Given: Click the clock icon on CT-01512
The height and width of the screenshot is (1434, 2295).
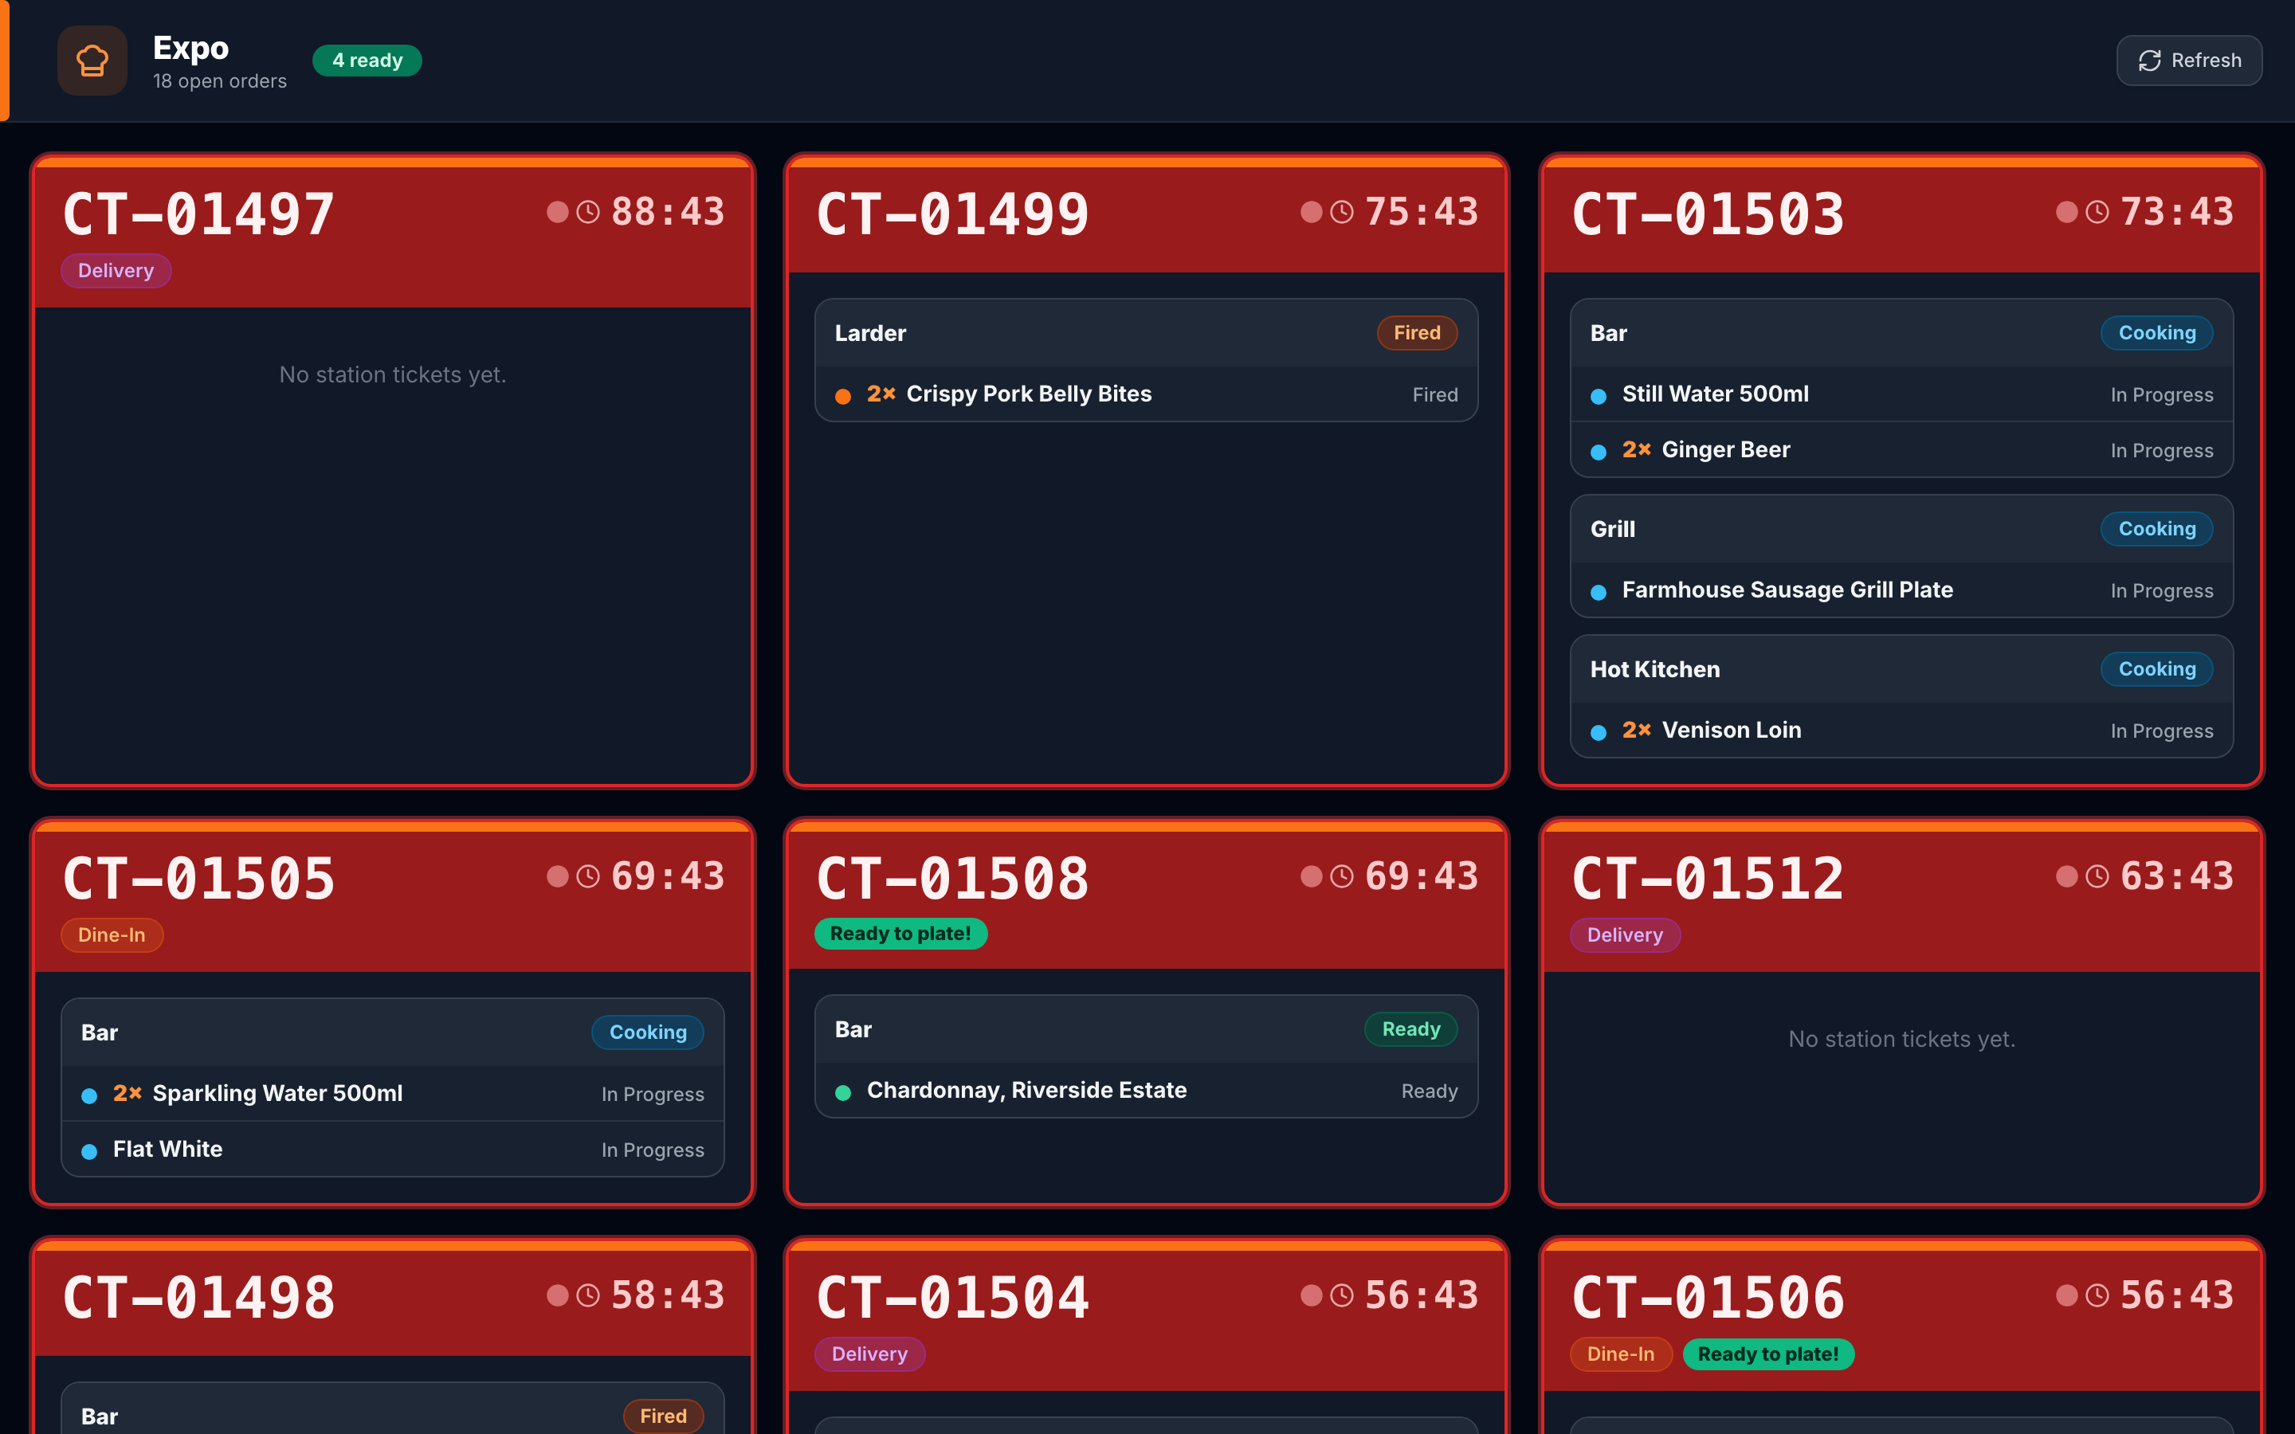Looking at the screenshot, I should 2097,876.
